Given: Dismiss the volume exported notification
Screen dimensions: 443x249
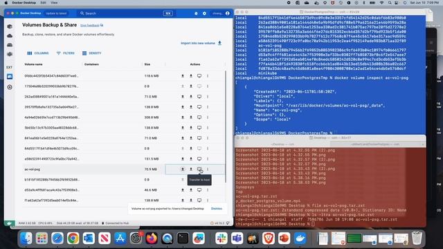Looking at the screenshot, I should pos(217,209).
